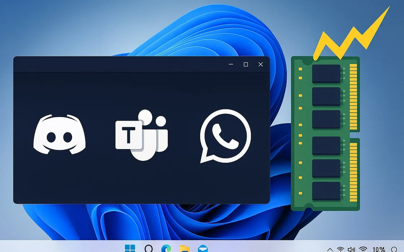
Task: Minimize the dark app window
Action: [x=231, y=64]
